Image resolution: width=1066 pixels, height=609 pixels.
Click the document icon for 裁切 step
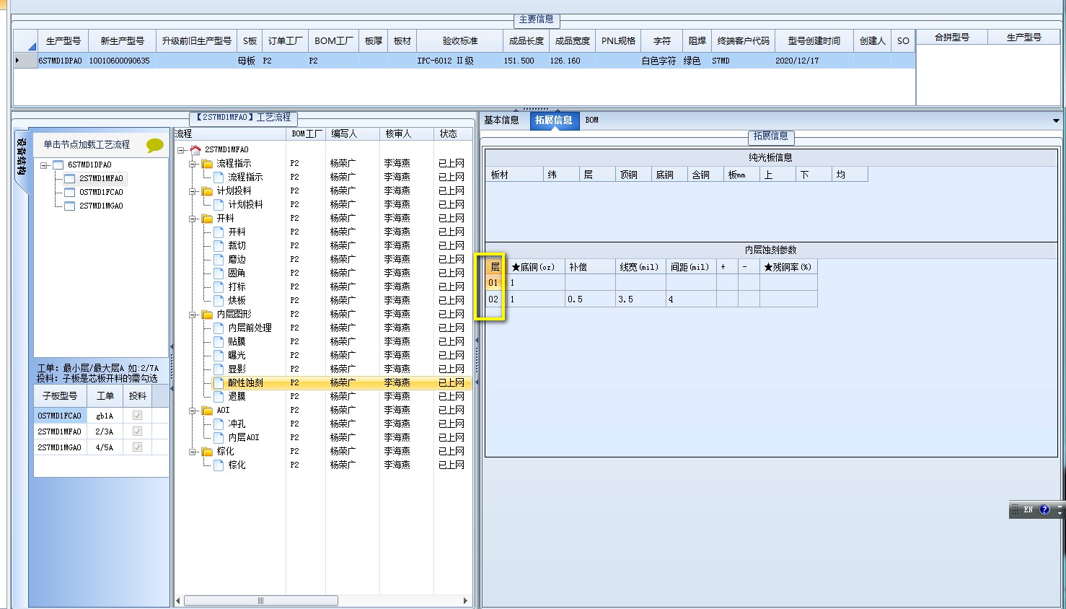[x=219, y=245]
